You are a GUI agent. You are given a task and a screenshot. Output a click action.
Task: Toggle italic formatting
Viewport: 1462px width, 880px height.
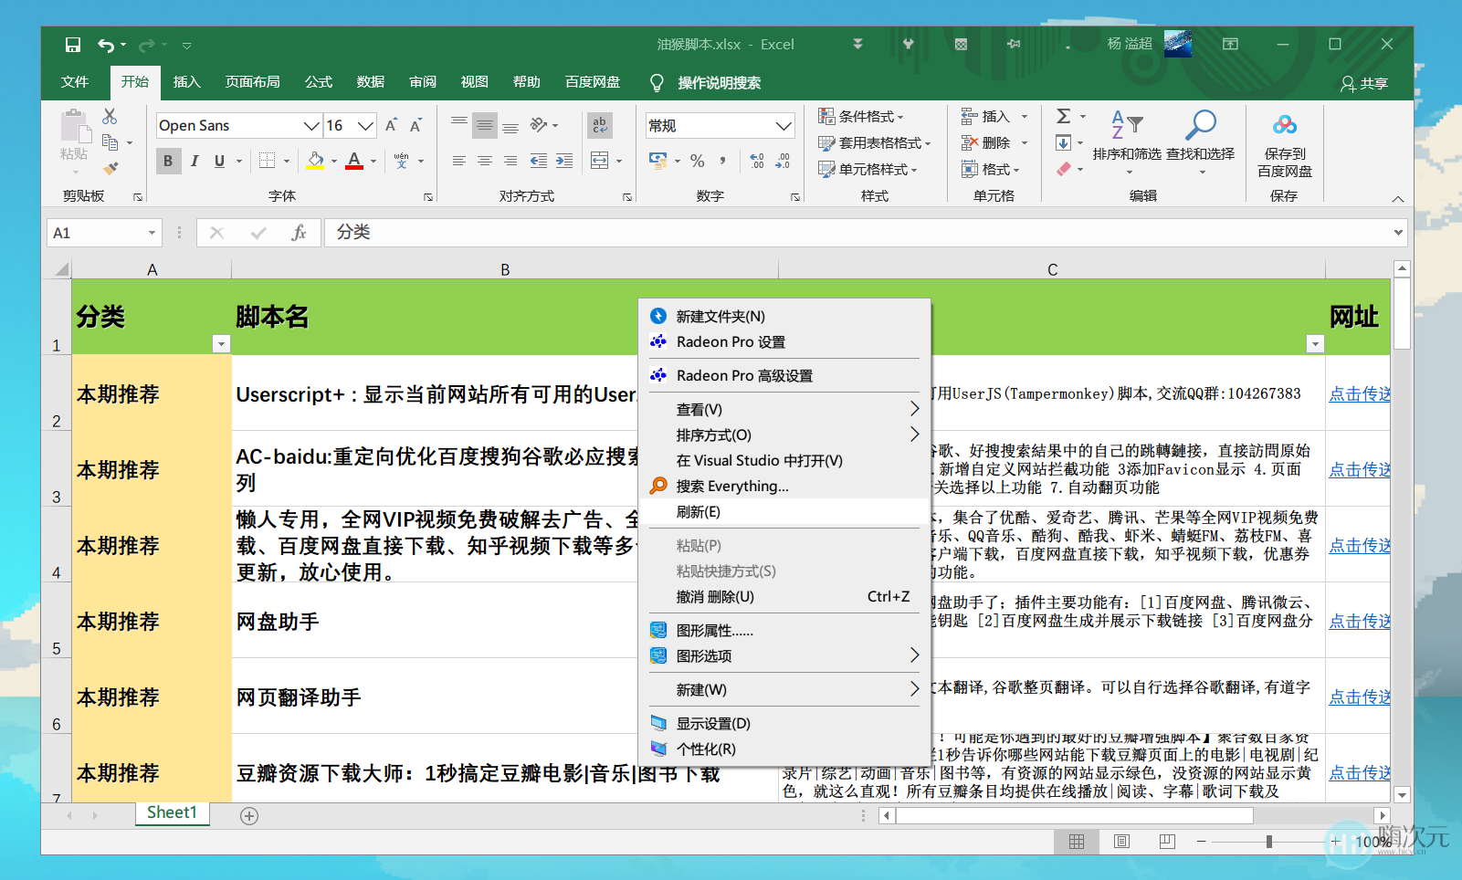[x=194, y=161]
